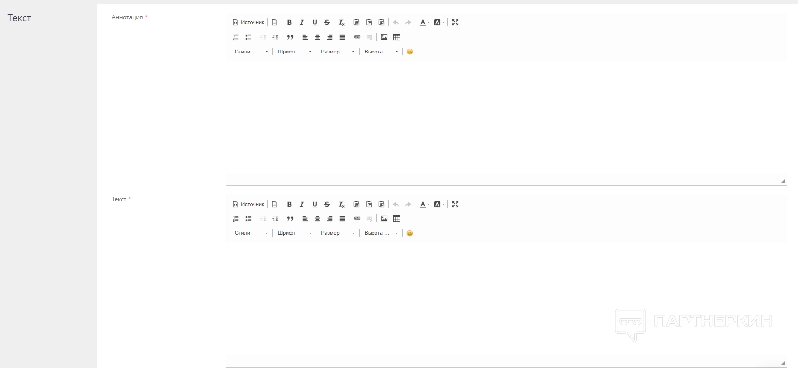Toggle strikethrough in the Текст editor
This screenshot has width=798, height=368.
click(327, 204)
